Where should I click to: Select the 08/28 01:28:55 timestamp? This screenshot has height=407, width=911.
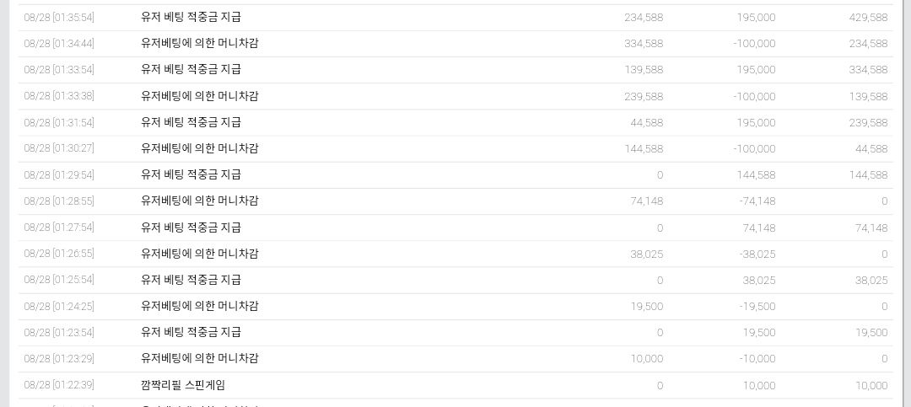coord(59,201)
